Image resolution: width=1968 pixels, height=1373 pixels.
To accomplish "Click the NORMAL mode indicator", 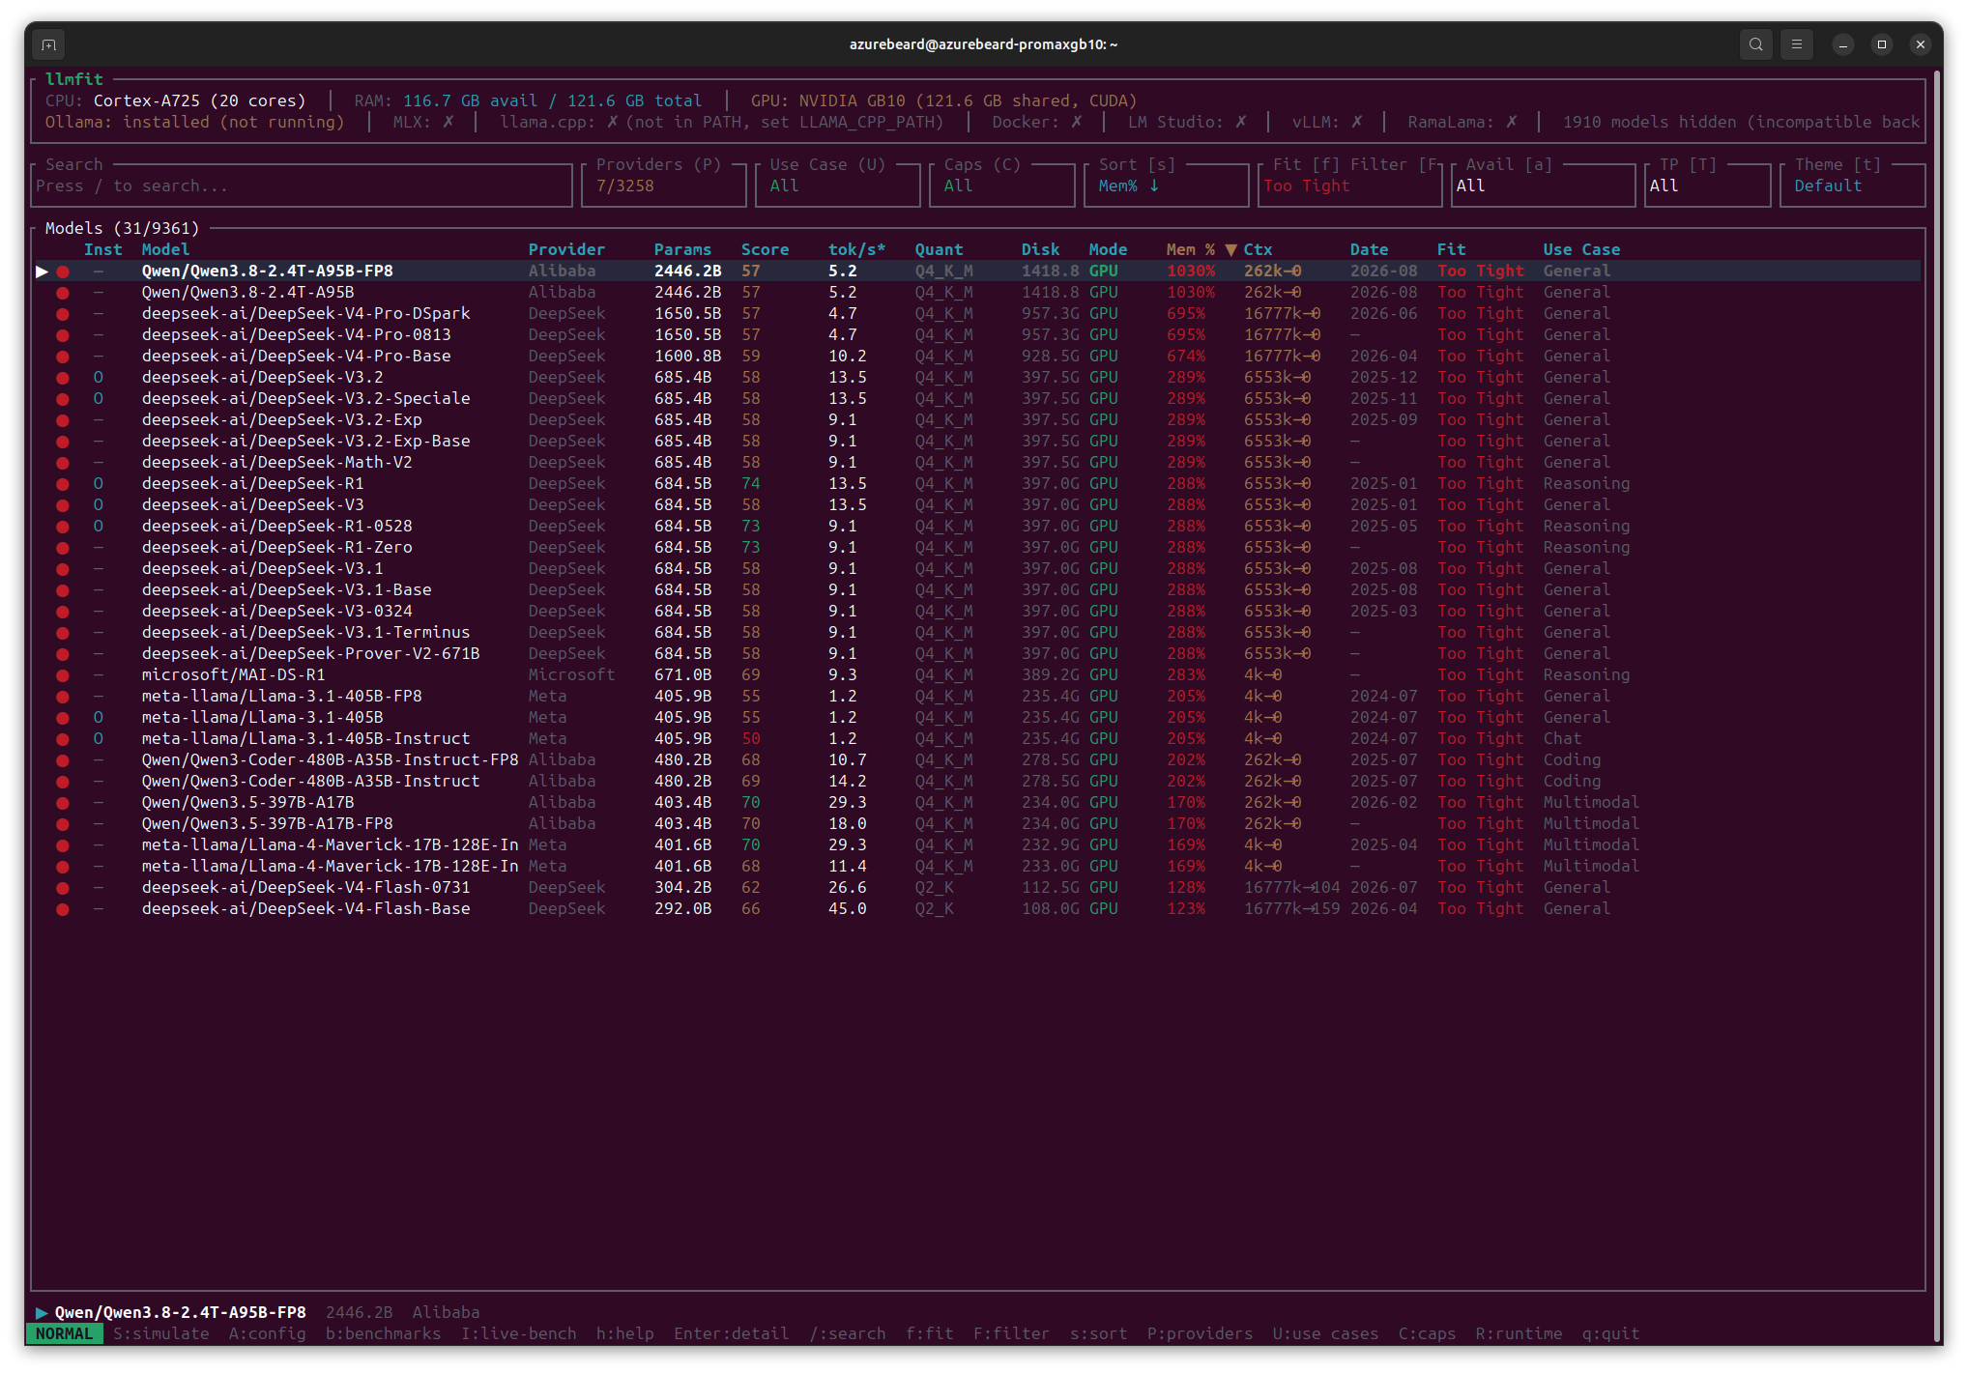I will pos(65,1334).
